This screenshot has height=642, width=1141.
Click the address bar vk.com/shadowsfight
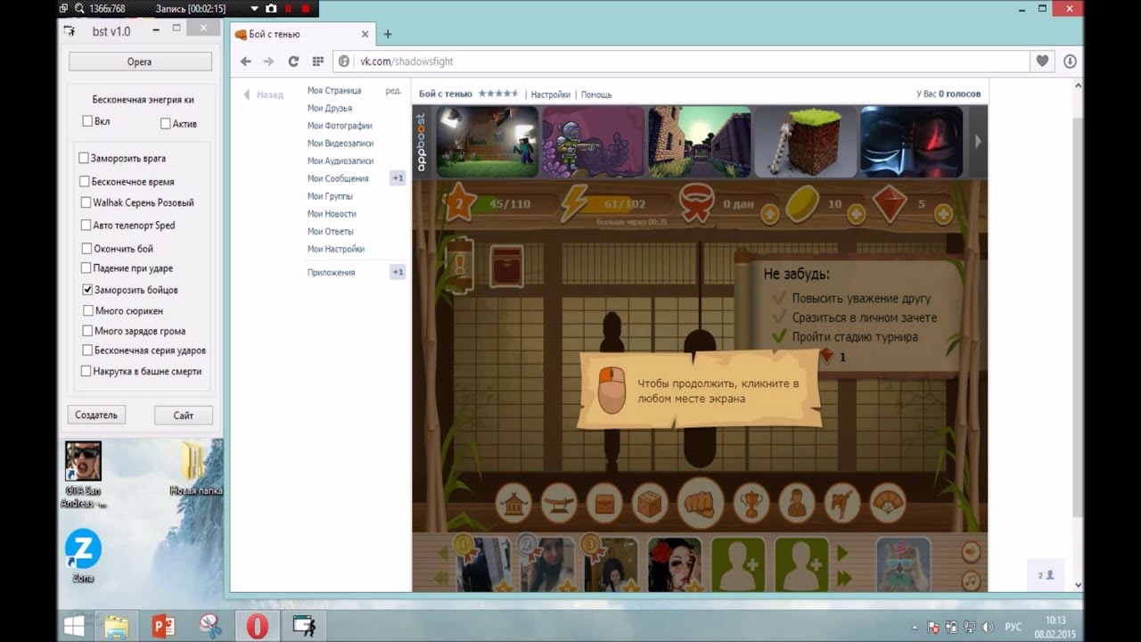pyautogui.click(x=680, y=62)
